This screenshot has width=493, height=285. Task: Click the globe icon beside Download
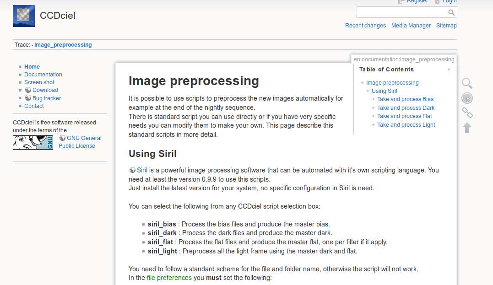pos(28,90)
